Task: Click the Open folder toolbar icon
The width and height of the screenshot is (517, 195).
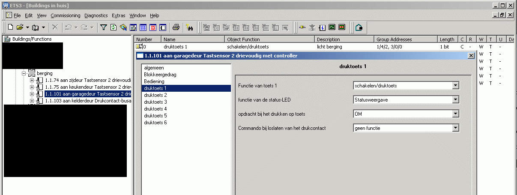Action: tap(20, 27)
